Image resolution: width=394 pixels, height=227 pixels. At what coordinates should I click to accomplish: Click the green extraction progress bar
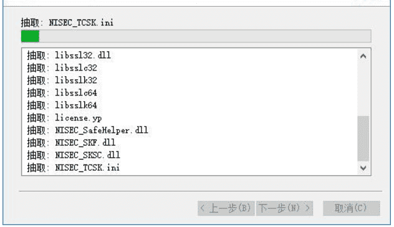pos(196,36)
